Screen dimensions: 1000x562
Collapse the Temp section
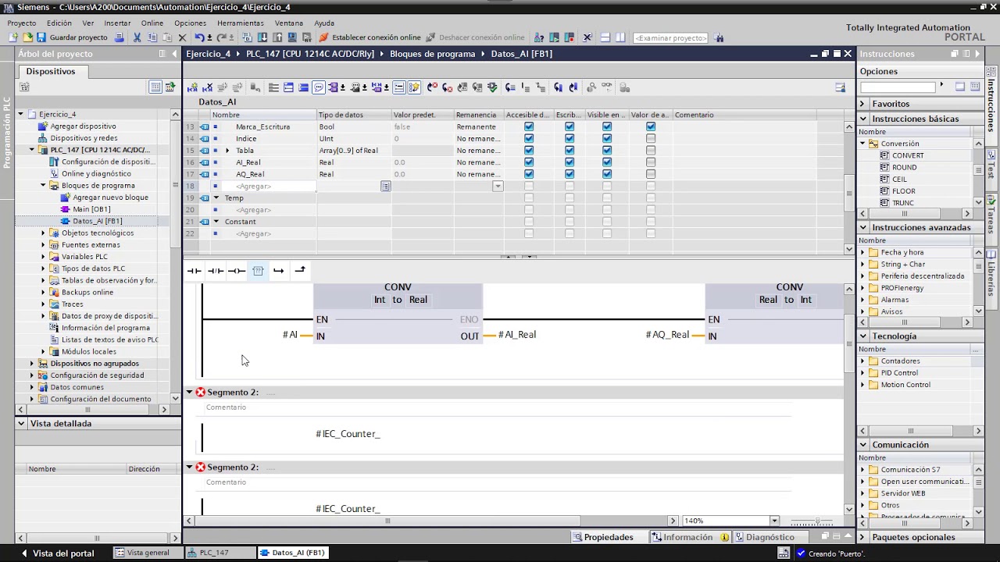216,198
